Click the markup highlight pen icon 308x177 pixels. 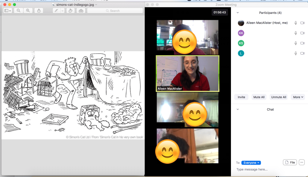[x=56, y=11]
